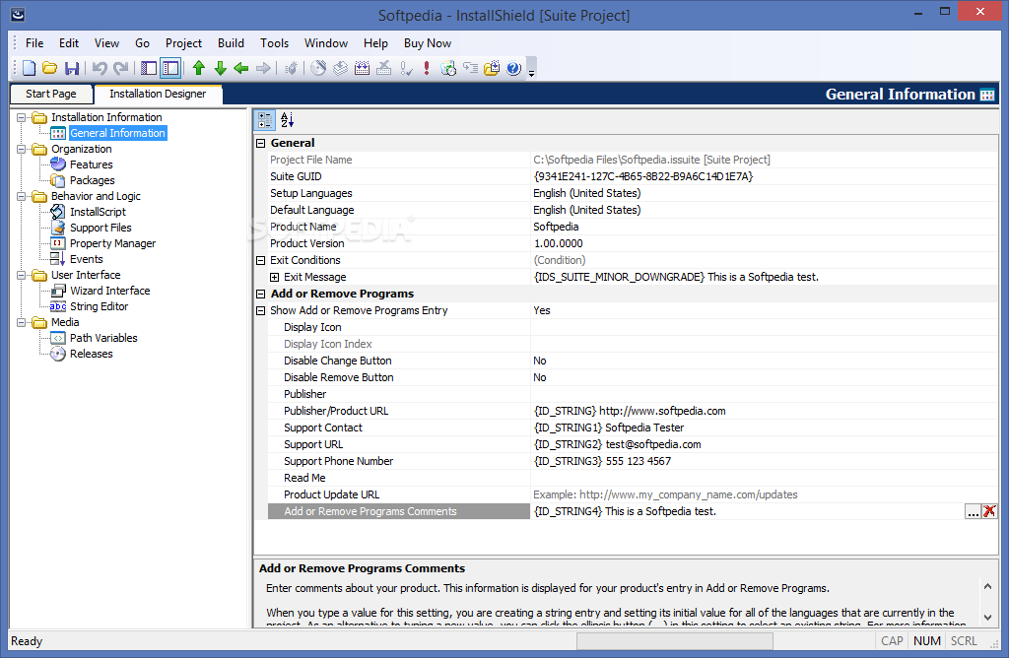1009x658 pixels.
Task: Create a new project with toolbar icon
Action: tap(29, 68)
